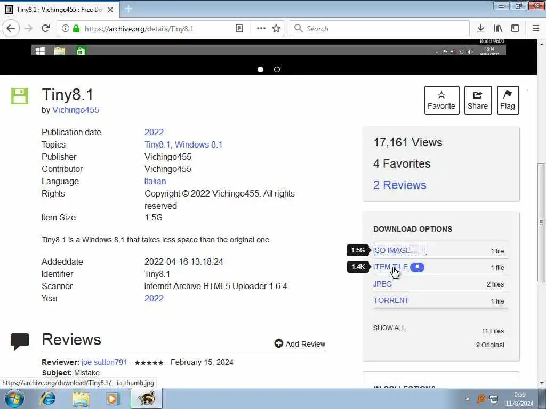Click the 17,161 Views text
Viewport: 546px width, 409px height.
coord(408,143)
